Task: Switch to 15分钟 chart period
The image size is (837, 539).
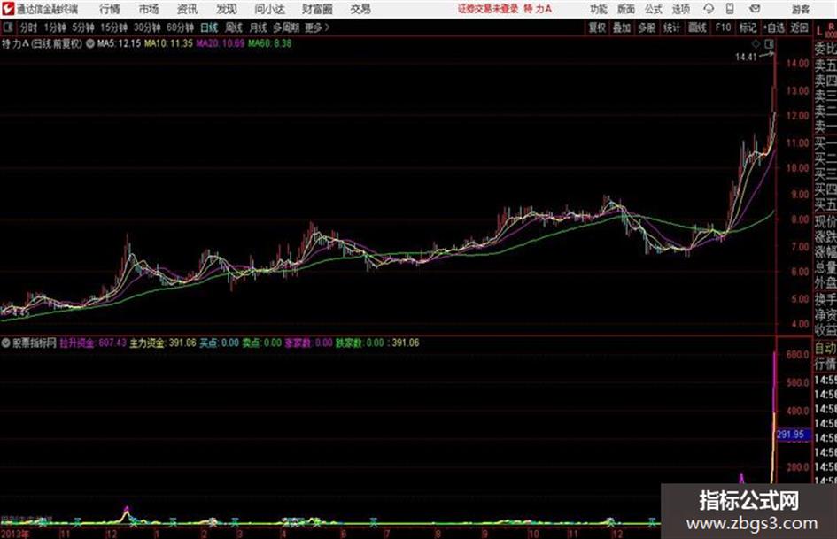Action: 113,27
